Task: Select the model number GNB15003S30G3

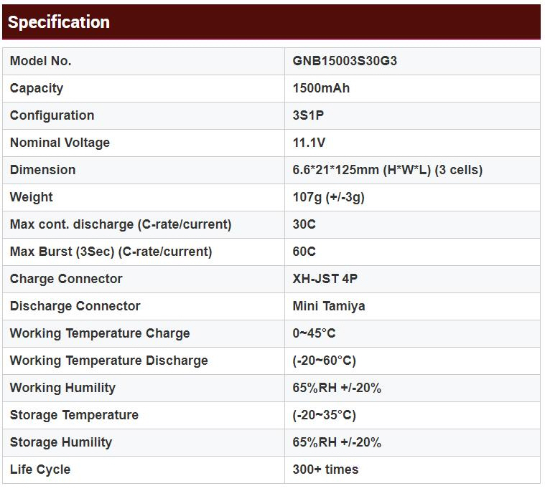Action: [x=345, y=61]
